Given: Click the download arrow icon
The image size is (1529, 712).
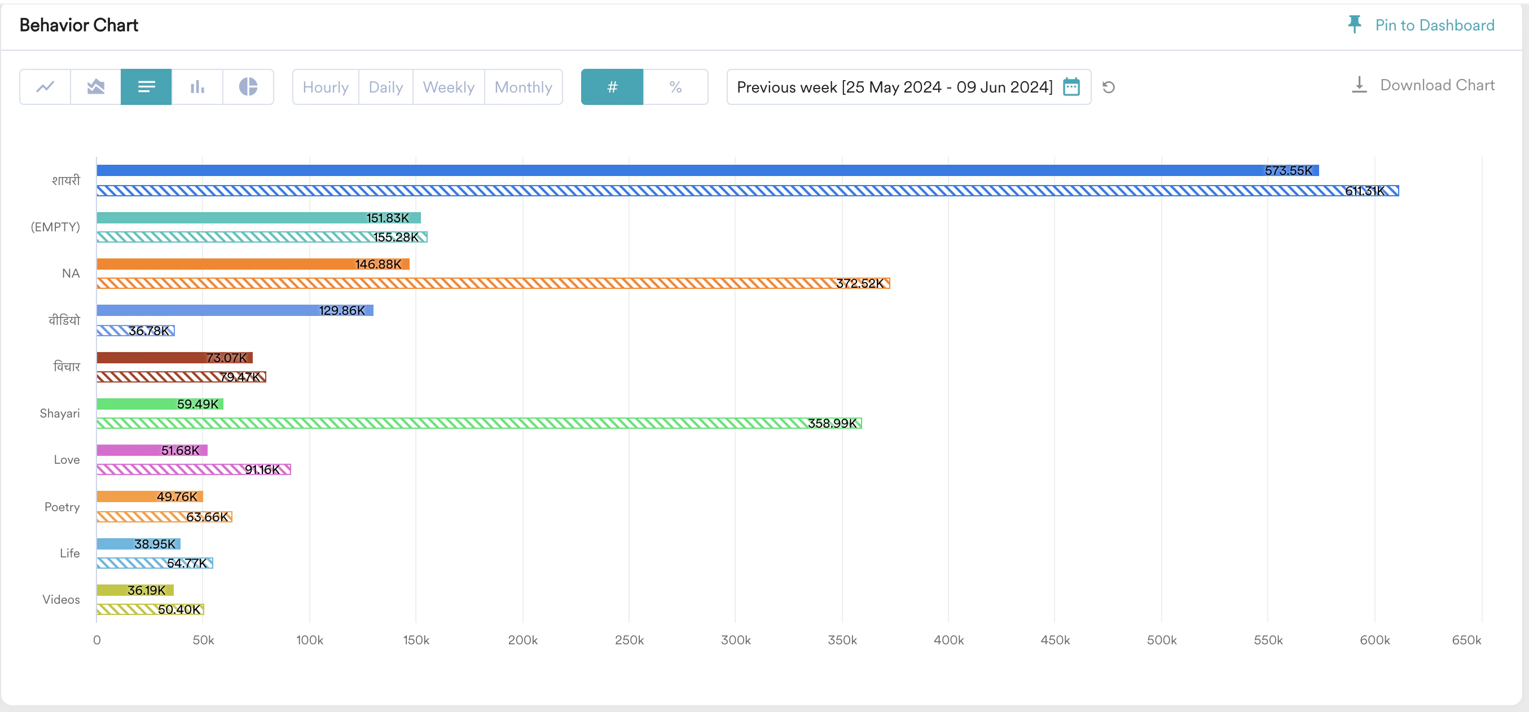Looking at the screenshot, I should pos(1359,85).
